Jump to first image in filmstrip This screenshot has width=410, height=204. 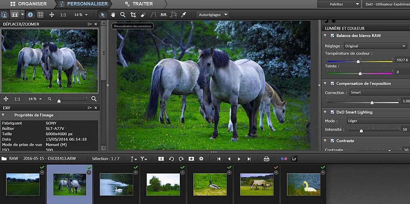(219, 159)
